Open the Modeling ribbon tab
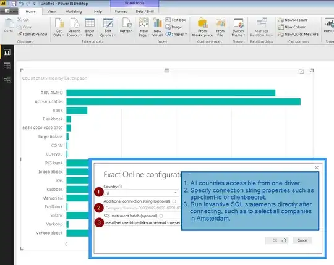The height and width of the screenshot is (265, 334). (74, 12)
